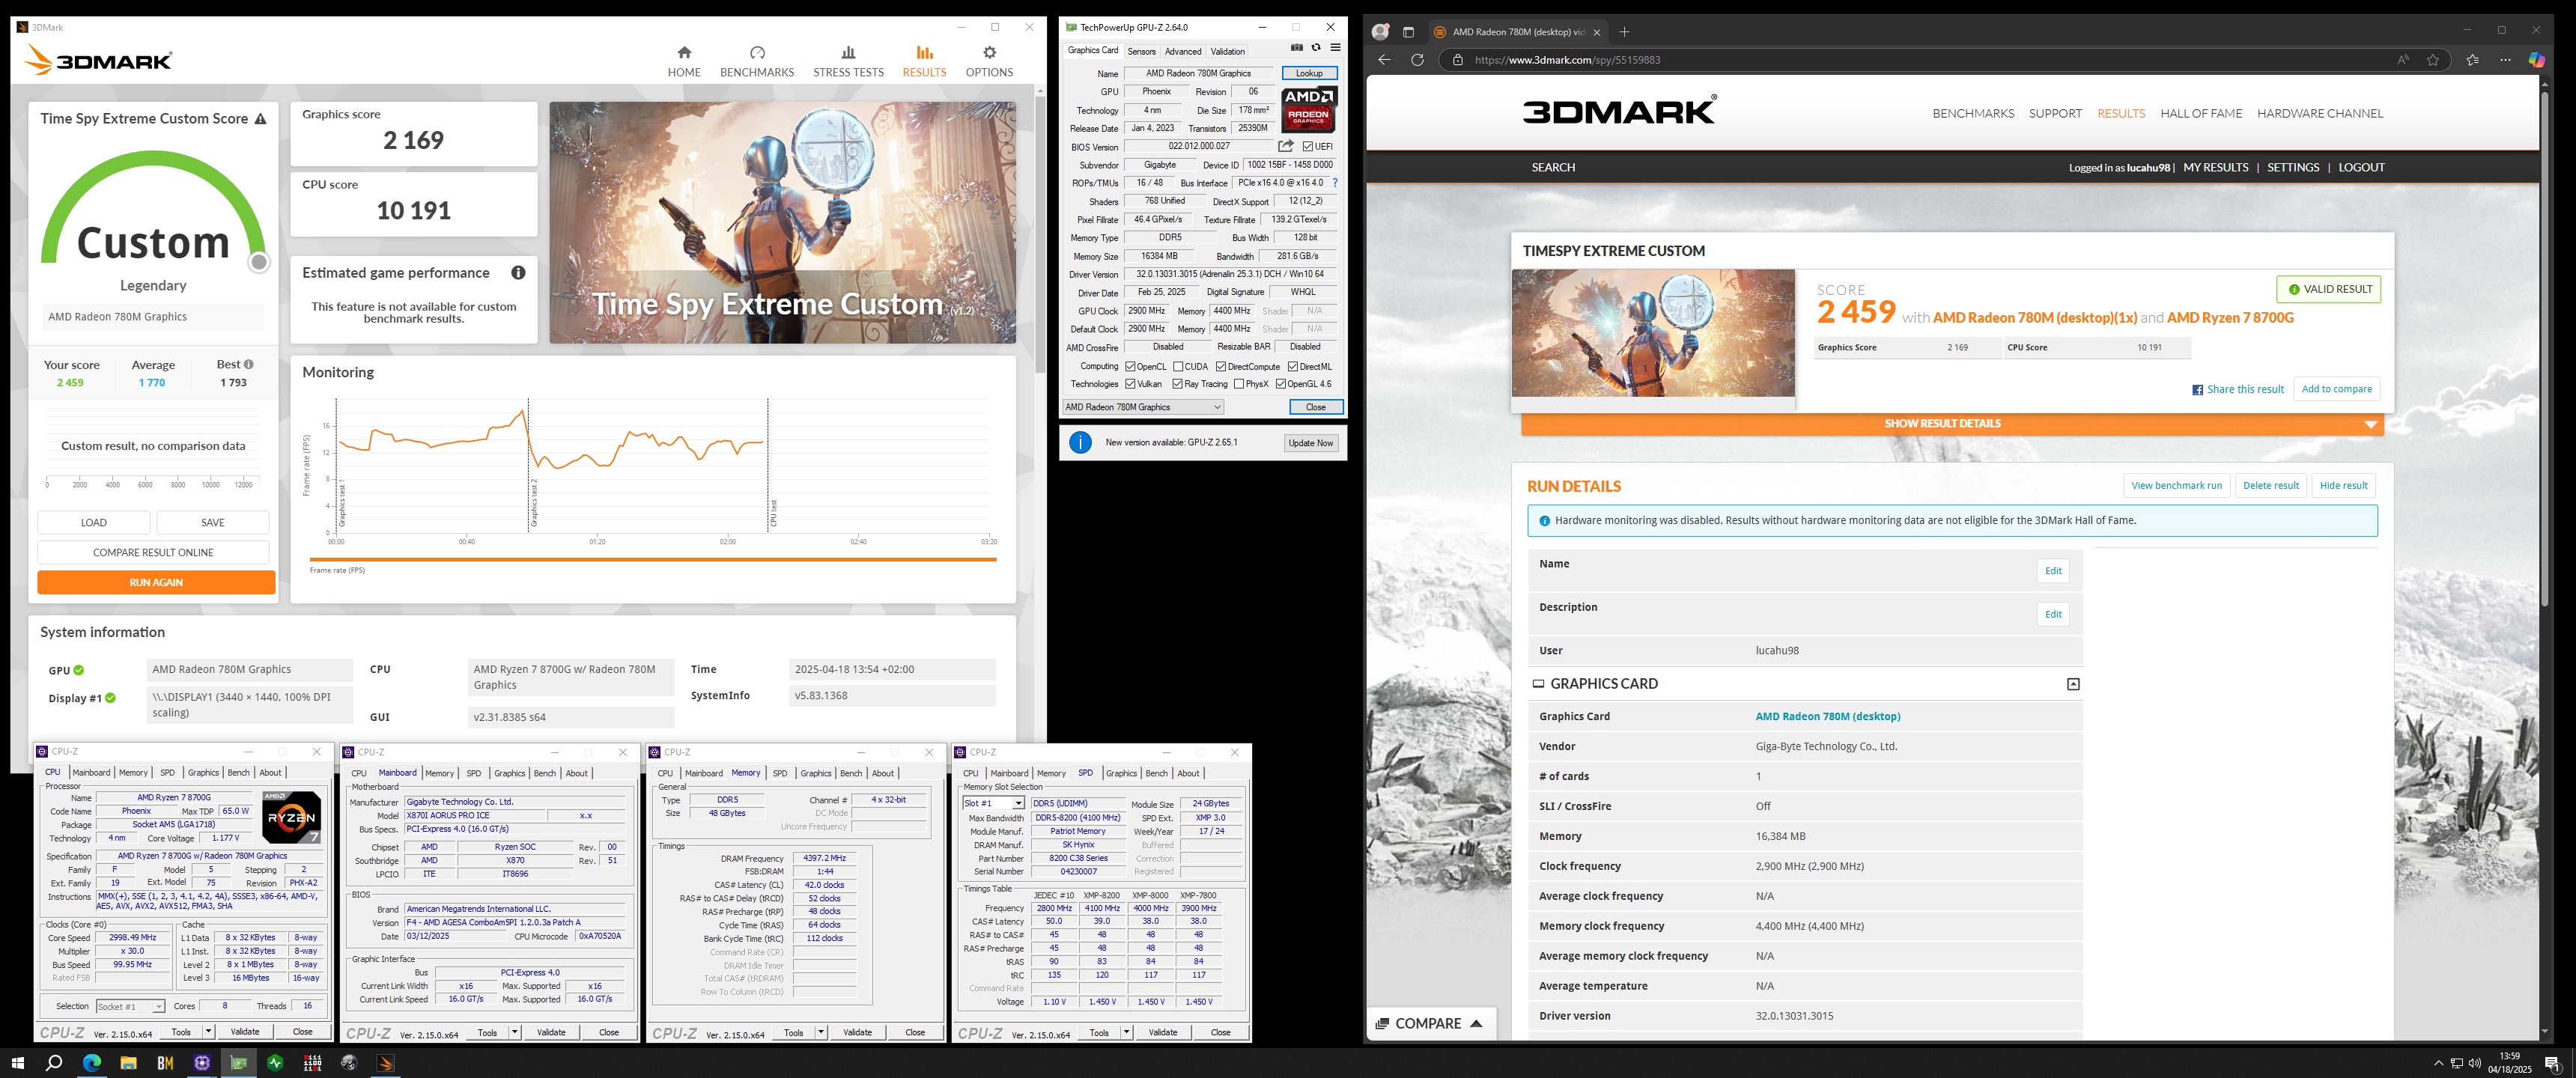2576x1078 pixels.
Task: Open Graphics tab in CPU-Z Memory window
Action: click(815, 773)
